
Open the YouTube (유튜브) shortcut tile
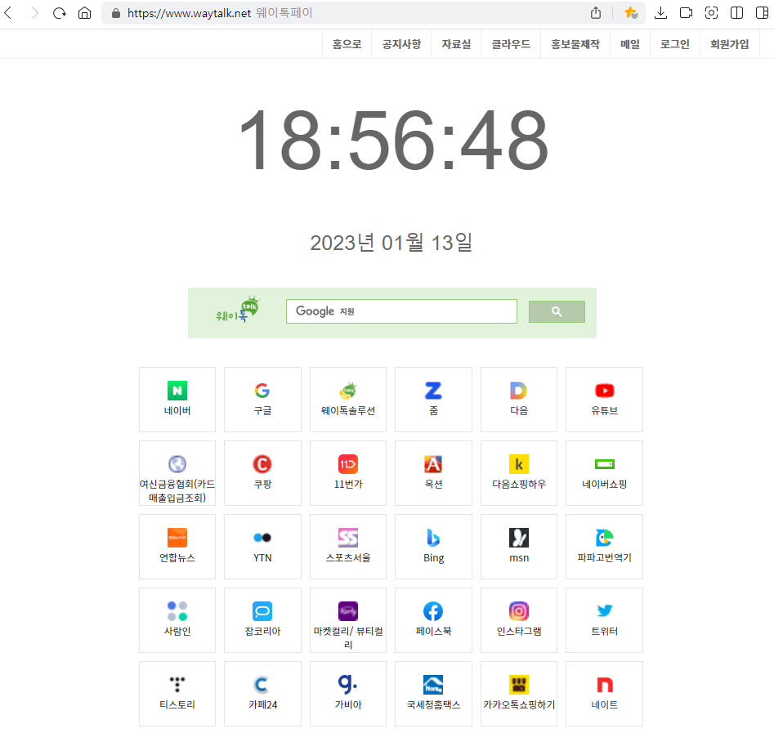click(604, 400)
